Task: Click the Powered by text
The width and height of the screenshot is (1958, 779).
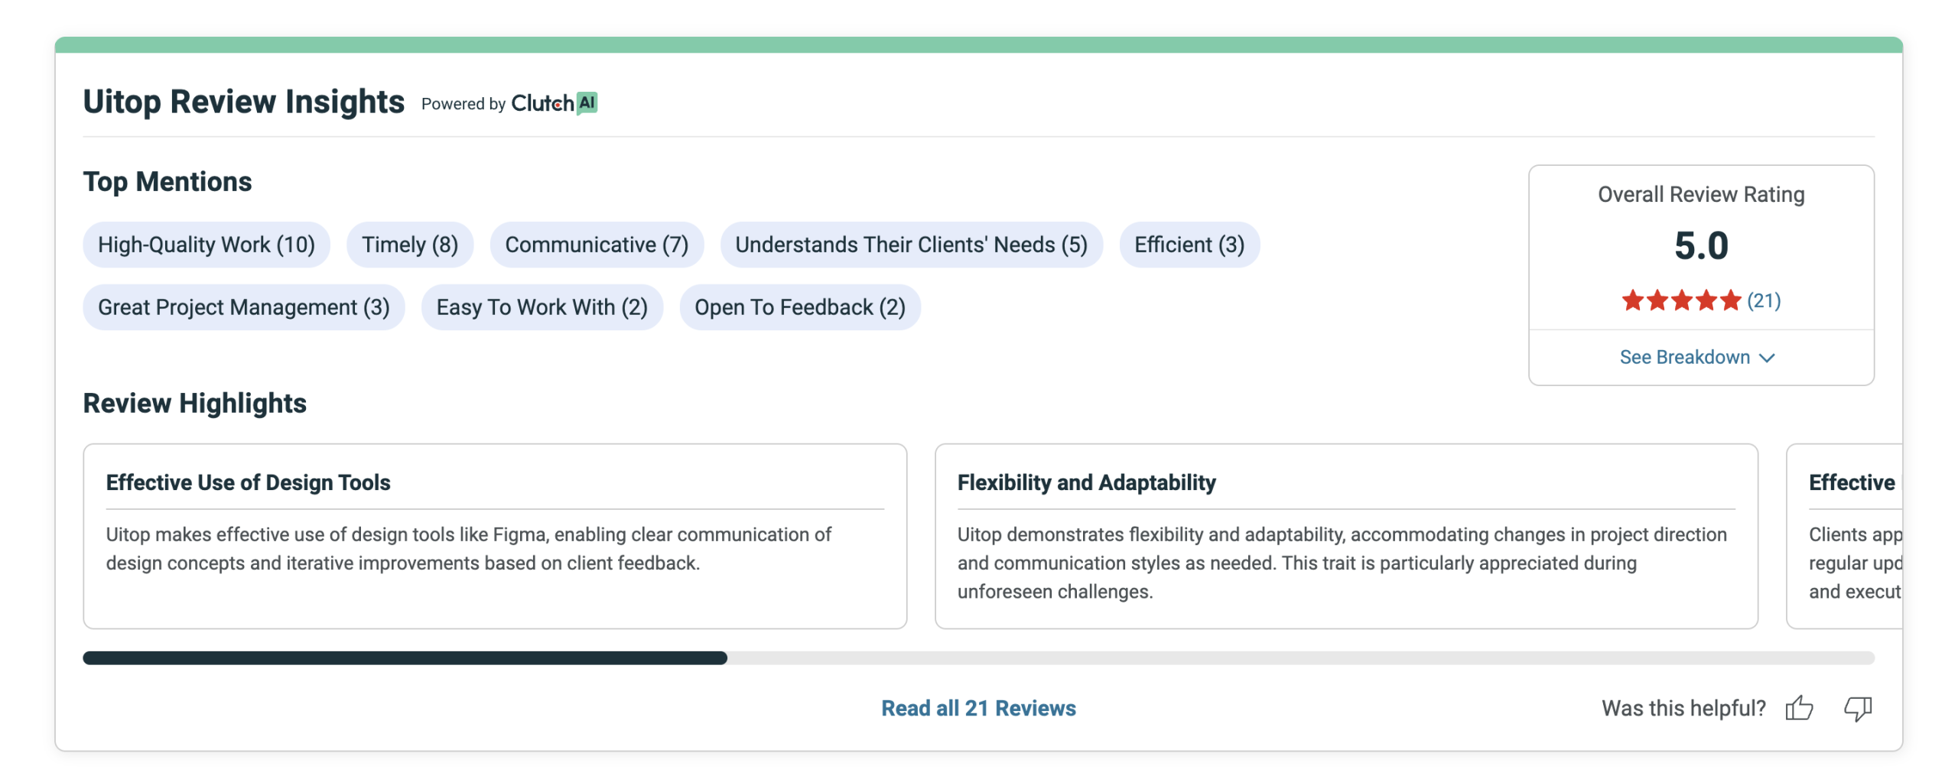Action: point(463,104)
